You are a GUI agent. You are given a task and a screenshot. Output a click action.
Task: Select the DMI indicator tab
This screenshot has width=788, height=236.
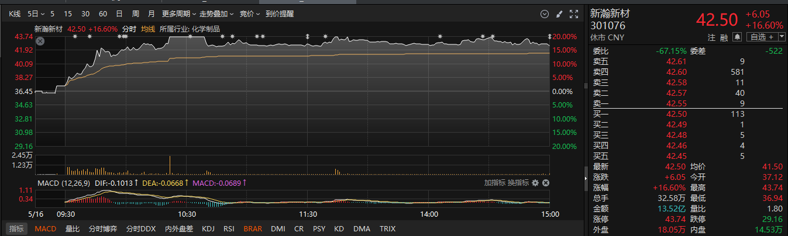click(278, 229)
